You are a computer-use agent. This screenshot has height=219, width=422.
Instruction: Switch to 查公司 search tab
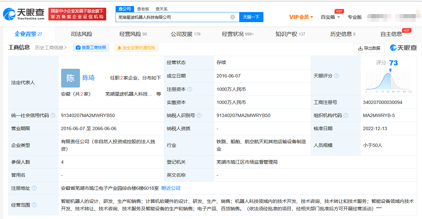click(x=125, y=9)
